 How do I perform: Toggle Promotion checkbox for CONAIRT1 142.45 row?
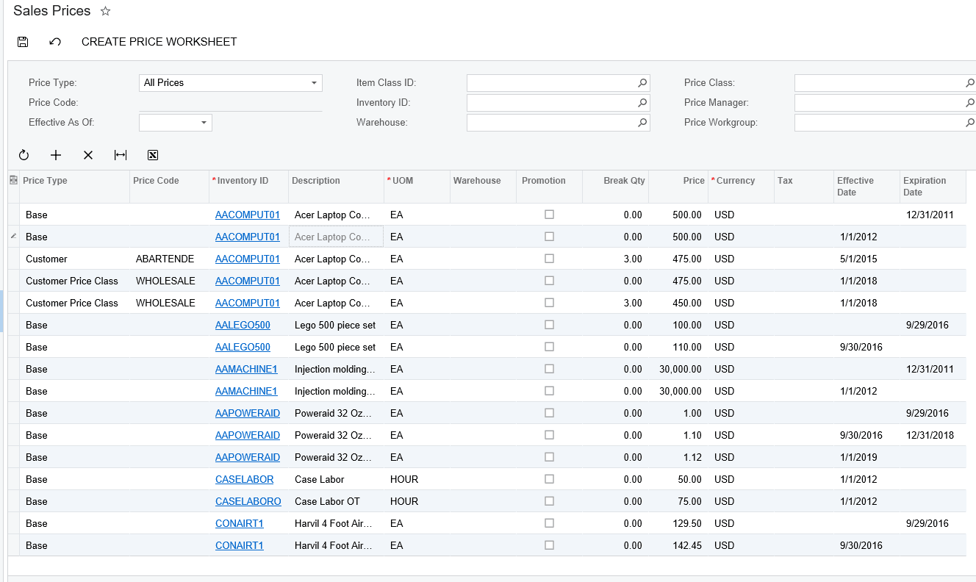pyautogui.click(x=549, y=545)
